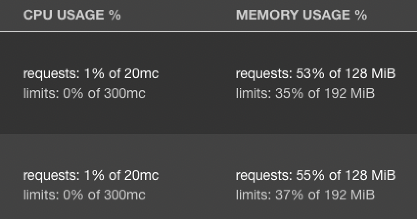Select the row showing 53% memory requests
The image size is (417, 219).
(x=208, y=83)
